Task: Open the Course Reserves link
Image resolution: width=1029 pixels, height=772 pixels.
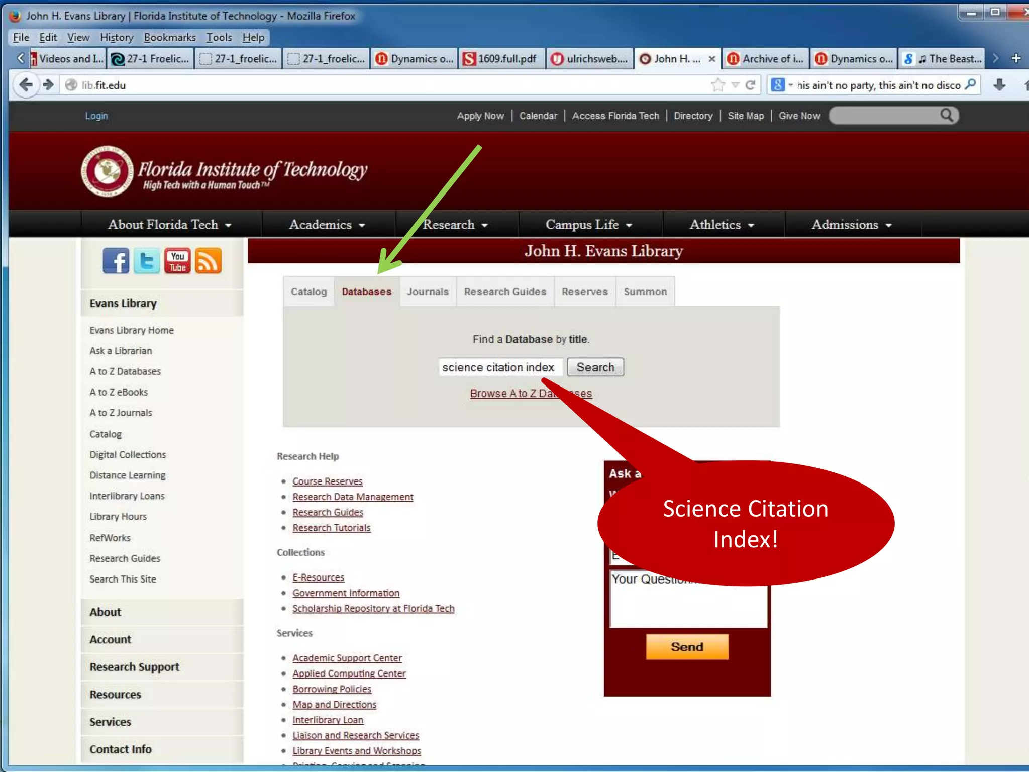Action: [x=328, y=481]
